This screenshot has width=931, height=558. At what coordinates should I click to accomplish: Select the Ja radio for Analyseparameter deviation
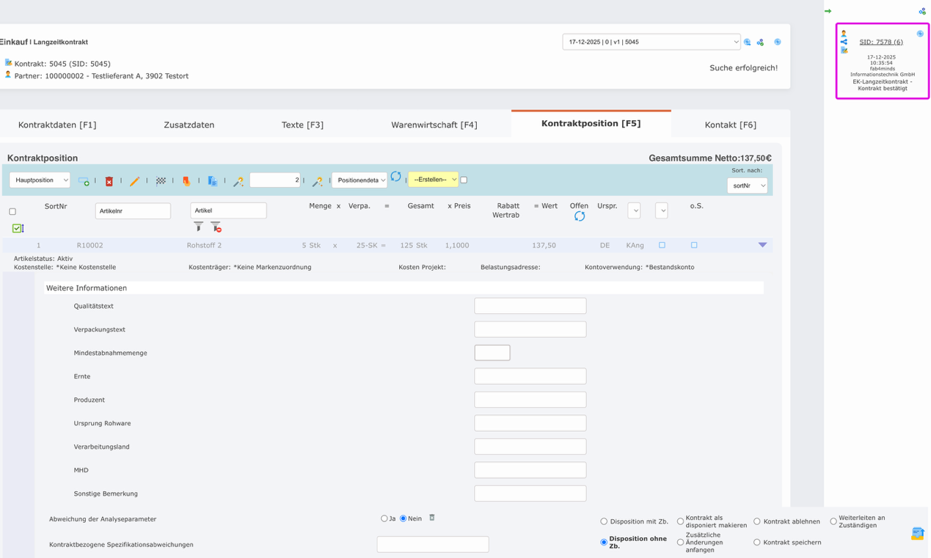point(384,518)
